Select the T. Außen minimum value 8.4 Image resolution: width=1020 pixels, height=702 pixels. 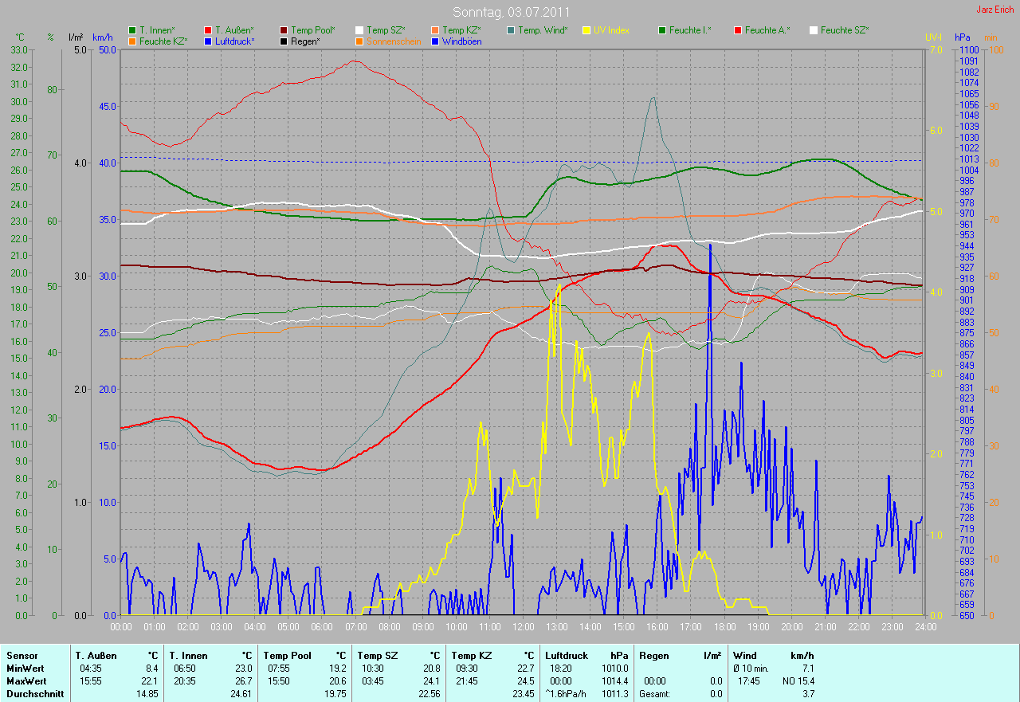pos(151,669)
